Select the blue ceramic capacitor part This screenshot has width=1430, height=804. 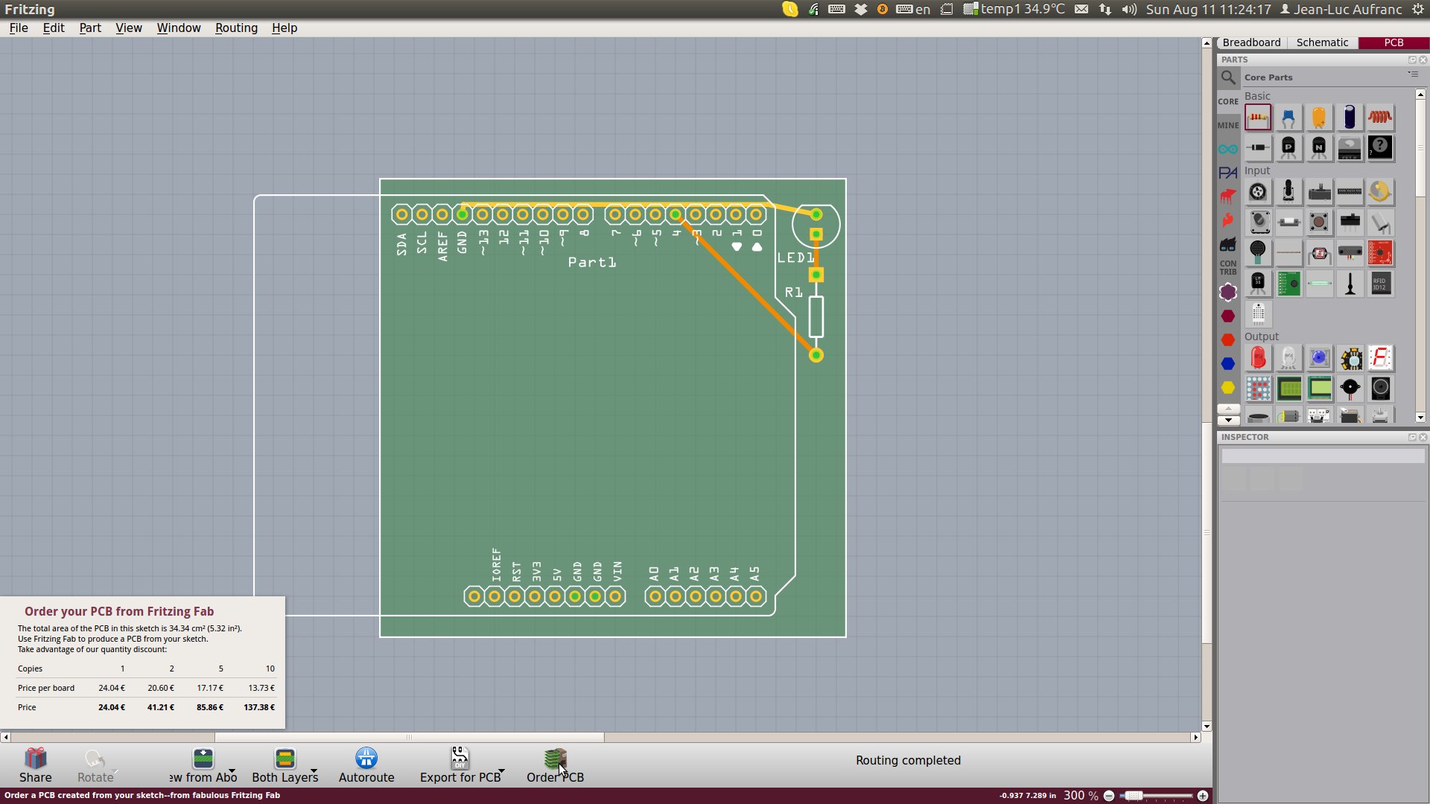pos(1288,118)
